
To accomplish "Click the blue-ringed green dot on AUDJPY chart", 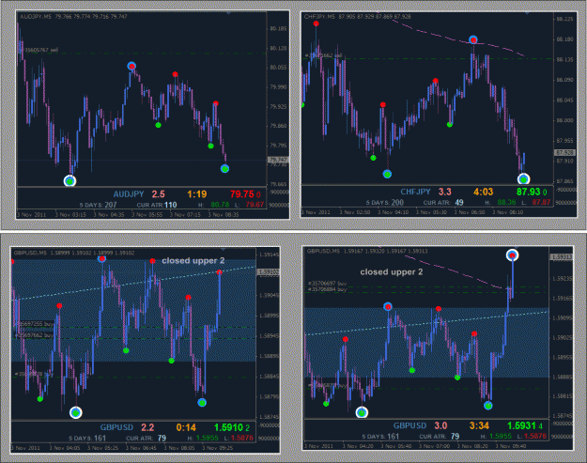I will pyautogui.click(x=224, y=169).
